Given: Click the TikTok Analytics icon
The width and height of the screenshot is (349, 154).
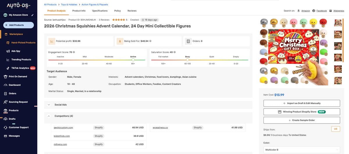Looking at the screenshot, I should click(x=8, y=68).
